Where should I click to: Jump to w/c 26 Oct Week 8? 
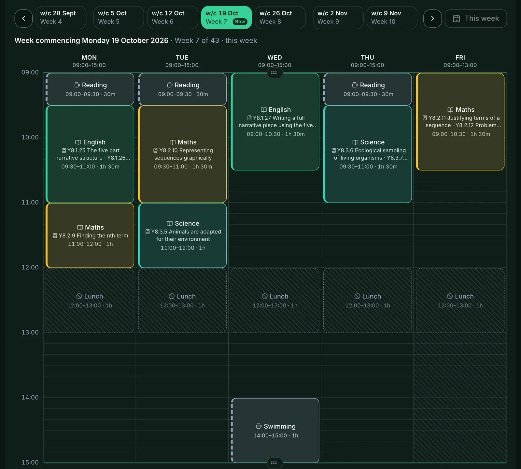click(x=280, y=18)
